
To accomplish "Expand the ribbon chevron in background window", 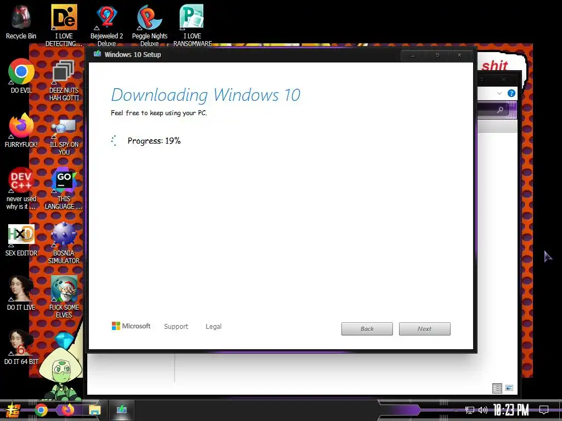I will click(x=499, y=93).
